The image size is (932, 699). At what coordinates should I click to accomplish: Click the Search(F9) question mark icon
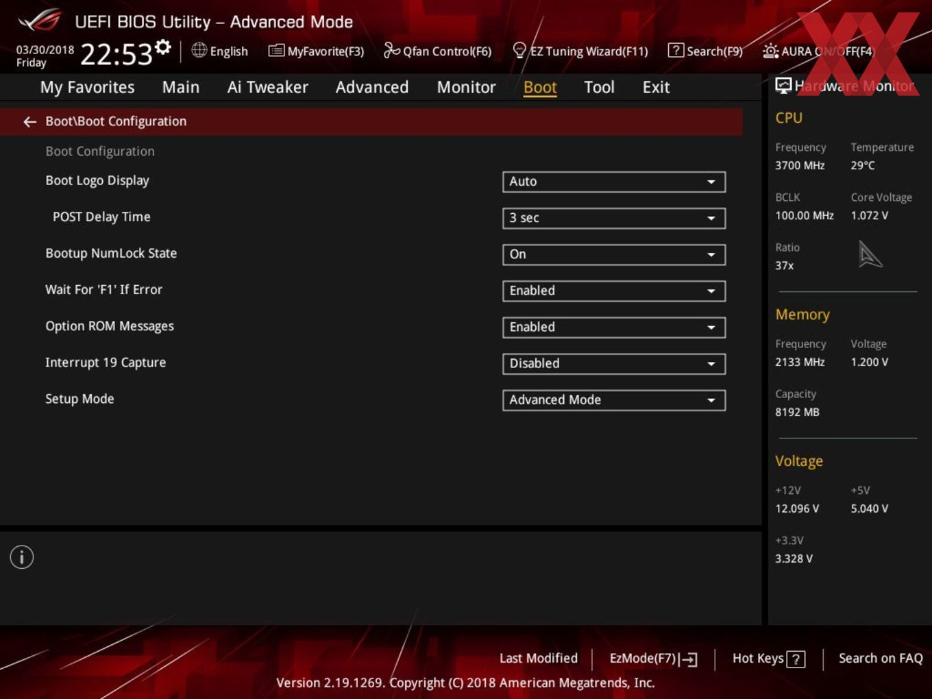[x=676, y=50]
